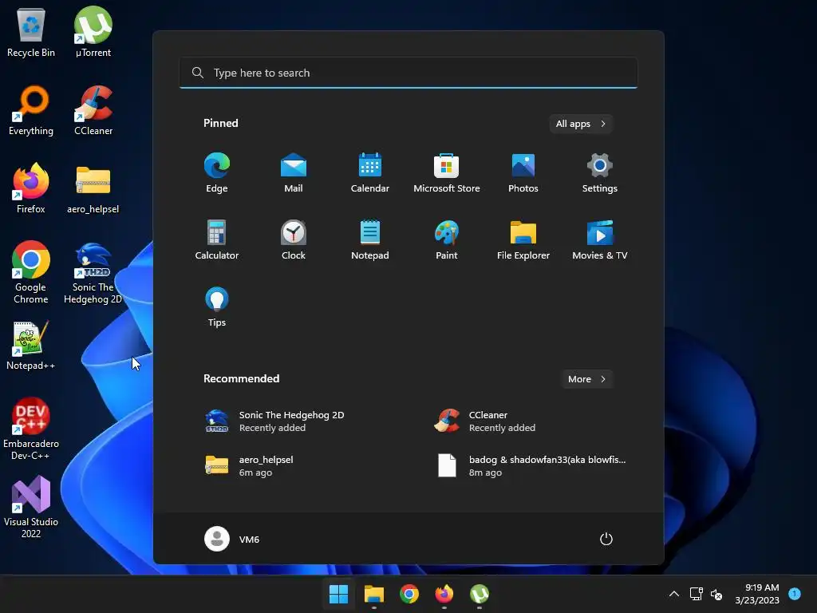Viewport: 817px width, 613px height.
Task: Select Sonic The Hedgehog 2D desktop shortcut
Action: pyautogui.click(x=93, y=272)
